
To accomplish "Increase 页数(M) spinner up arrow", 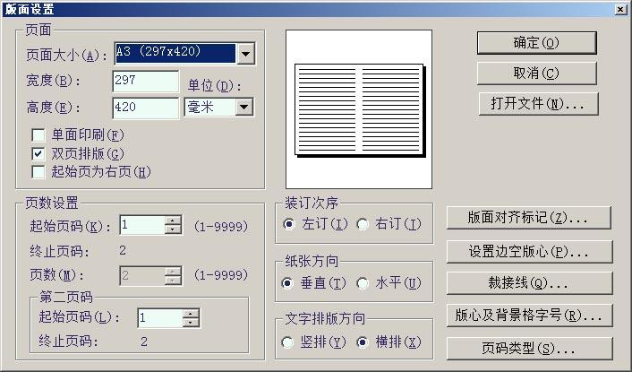I will point(173,271).
